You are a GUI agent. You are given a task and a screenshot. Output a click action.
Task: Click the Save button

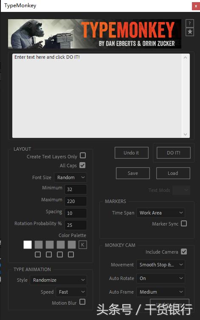coord(133,173)
